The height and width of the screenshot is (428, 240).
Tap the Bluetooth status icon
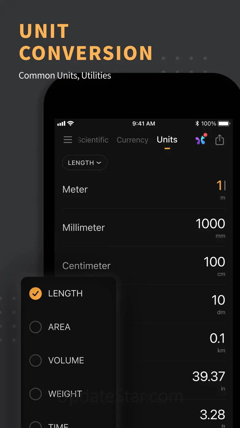(197, 124)
